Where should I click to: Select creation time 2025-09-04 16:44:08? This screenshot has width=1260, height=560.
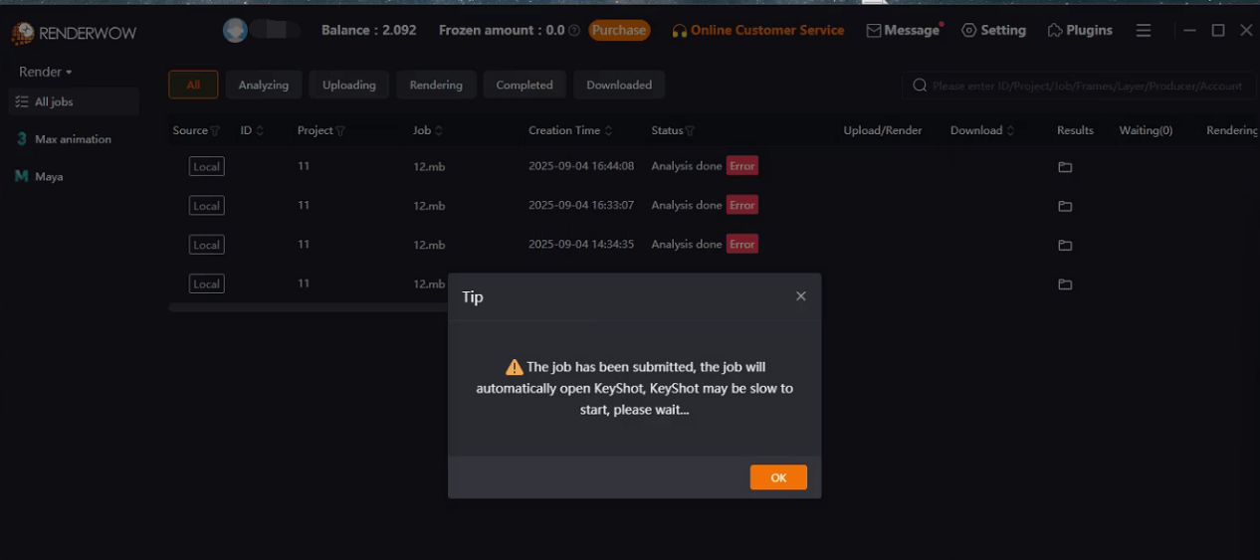(581, 166)
